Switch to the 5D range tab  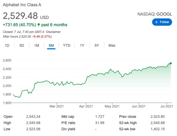pyautogui.click(x=22, y=45)
